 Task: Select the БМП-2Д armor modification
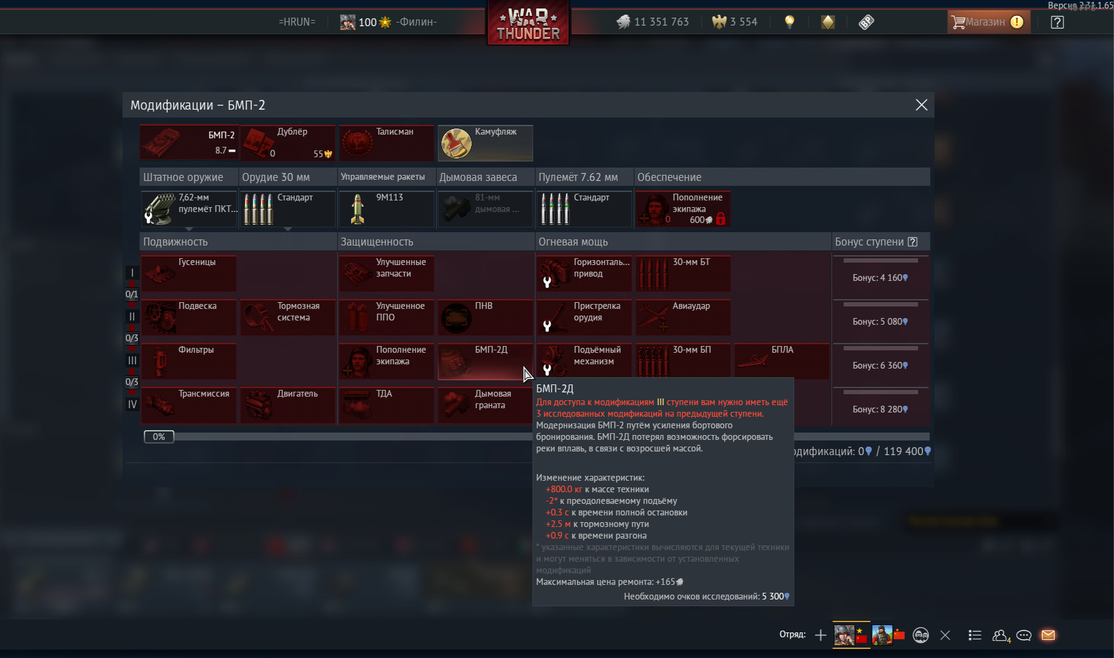(486, 361)
